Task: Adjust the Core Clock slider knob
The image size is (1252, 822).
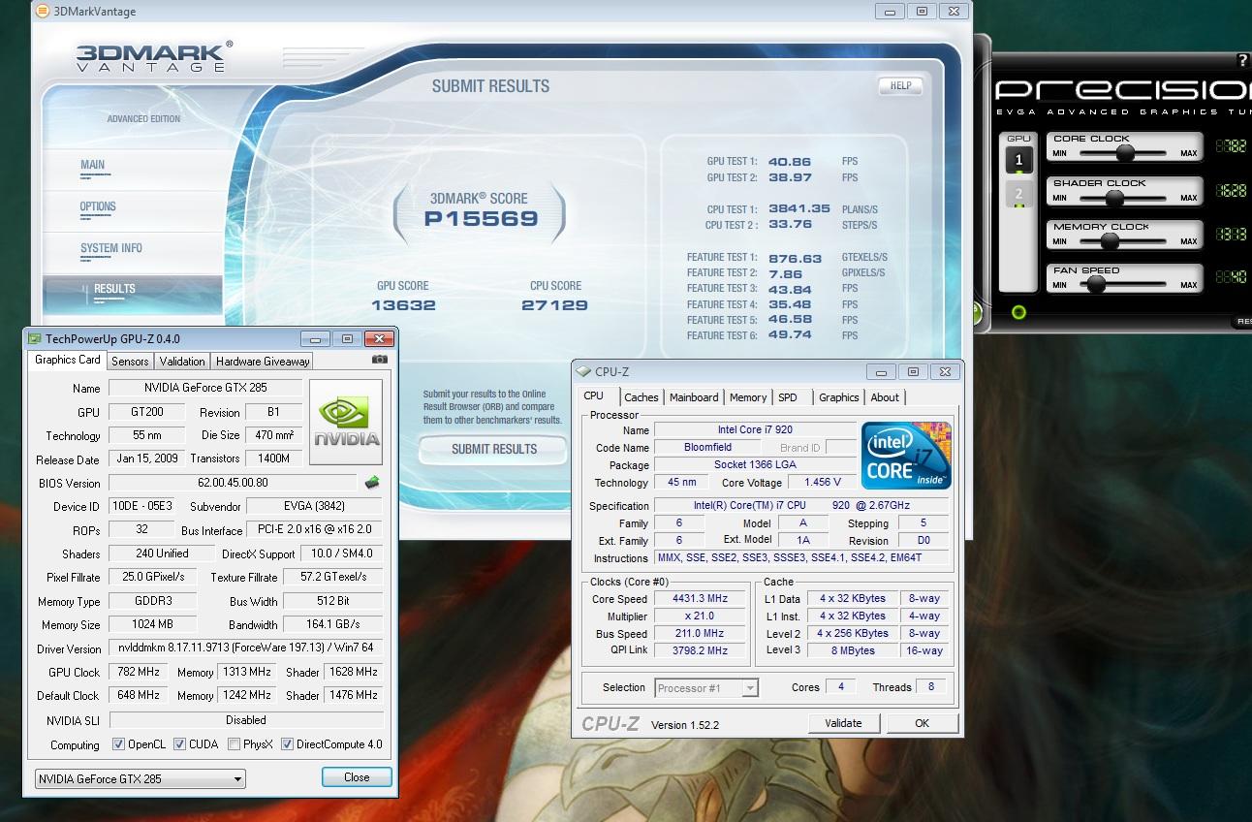Action: [x=1125, y=153]
